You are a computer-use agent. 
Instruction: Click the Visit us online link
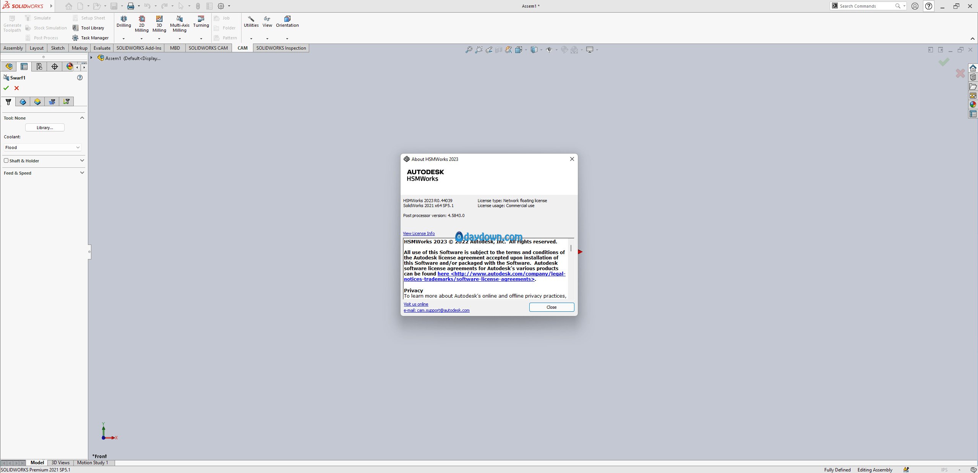coord(416,304)
